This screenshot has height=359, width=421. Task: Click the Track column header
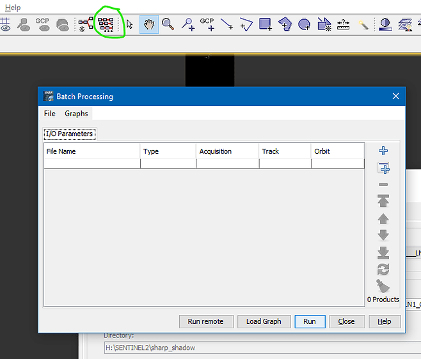(285, 151)
